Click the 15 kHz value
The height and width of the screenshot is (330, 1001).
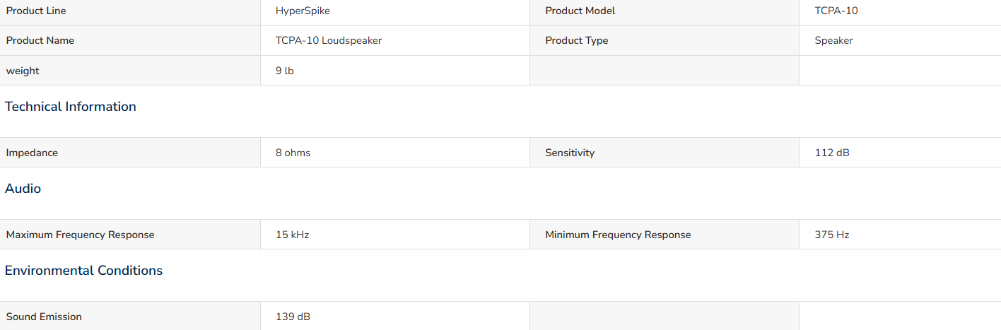click(293, 235)
